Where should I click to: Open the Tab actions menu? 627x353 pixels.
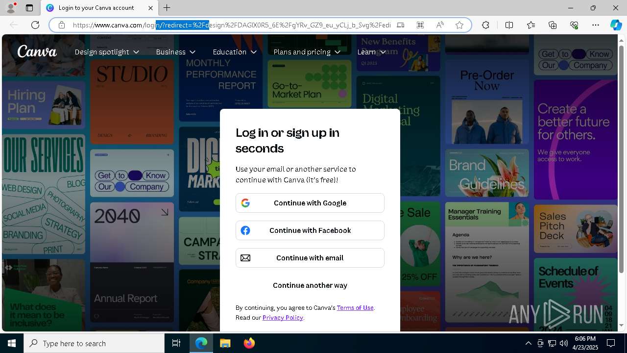[x=29, y=8]
